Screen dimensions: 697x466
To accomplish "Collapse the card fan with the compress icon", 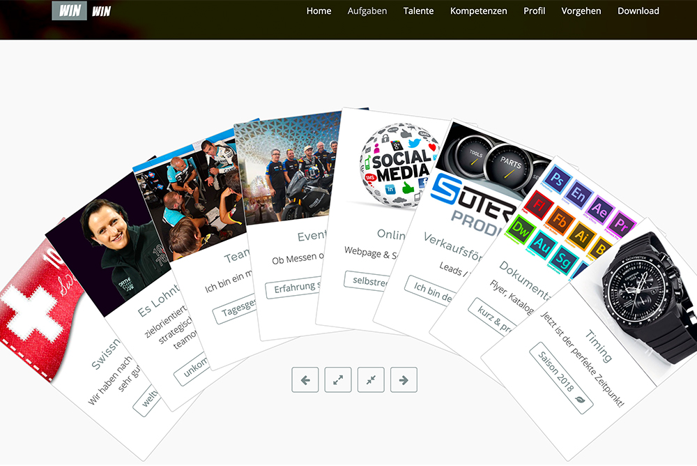I will [371, 379].
